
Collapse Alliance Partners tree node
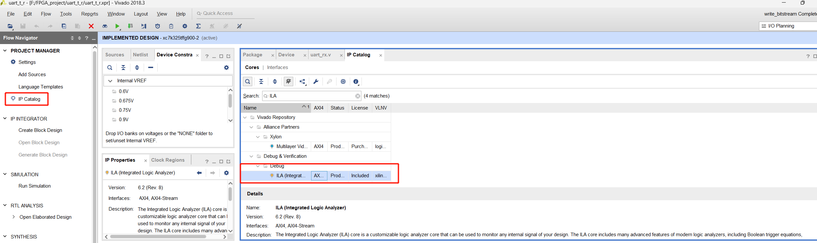click(251, 127)
